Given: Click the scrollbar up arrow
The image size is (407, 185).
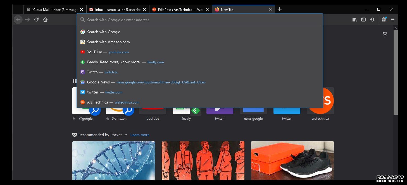Looking at the screenshot, I should click(x=396, y=28).
